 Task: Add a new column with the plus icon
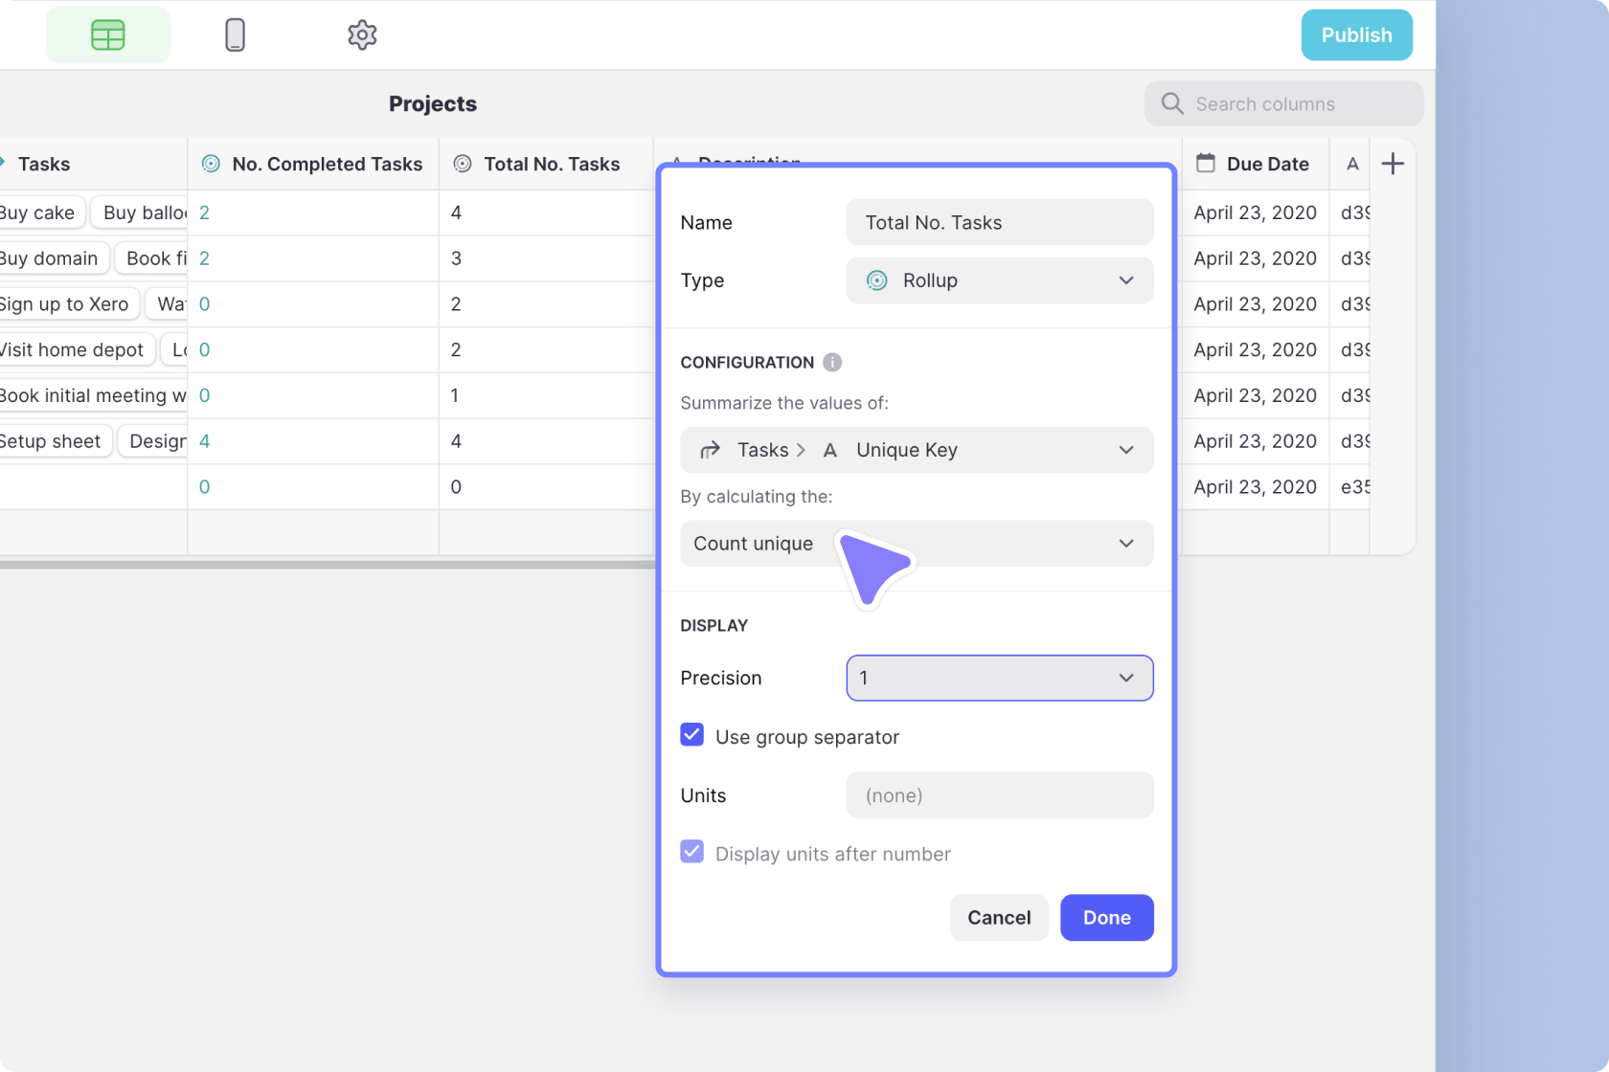click(x=1393, y=164)
